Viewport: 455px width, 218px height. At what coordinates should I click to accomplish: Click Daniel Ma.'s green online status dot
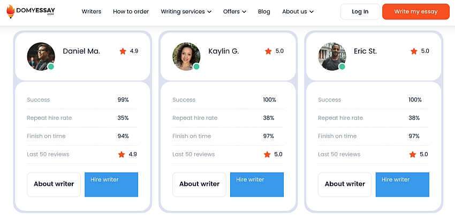tap(51, 66)
